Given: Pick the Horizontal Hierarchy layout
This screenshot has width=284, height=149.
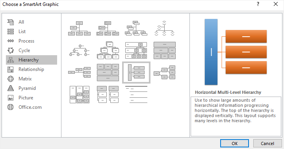Looking at the screenshot, I should pos(165,72).
